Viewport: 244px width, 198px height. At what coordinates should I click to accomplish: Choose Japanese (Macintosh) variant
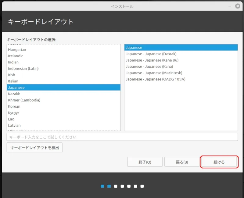point(154,73)
